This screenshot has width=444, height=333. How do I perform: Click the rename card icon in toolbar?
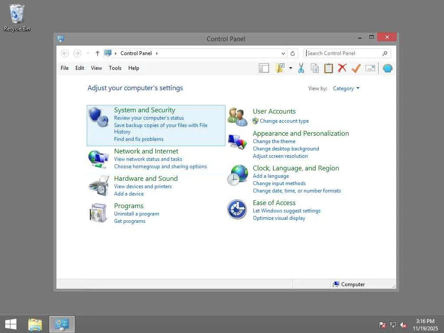click(370, 68)
